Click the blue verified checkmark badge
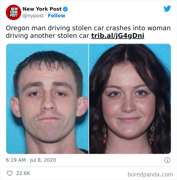The height and width of the screenshot is (180, 177). pyautogui.click(x=65, y=9)
